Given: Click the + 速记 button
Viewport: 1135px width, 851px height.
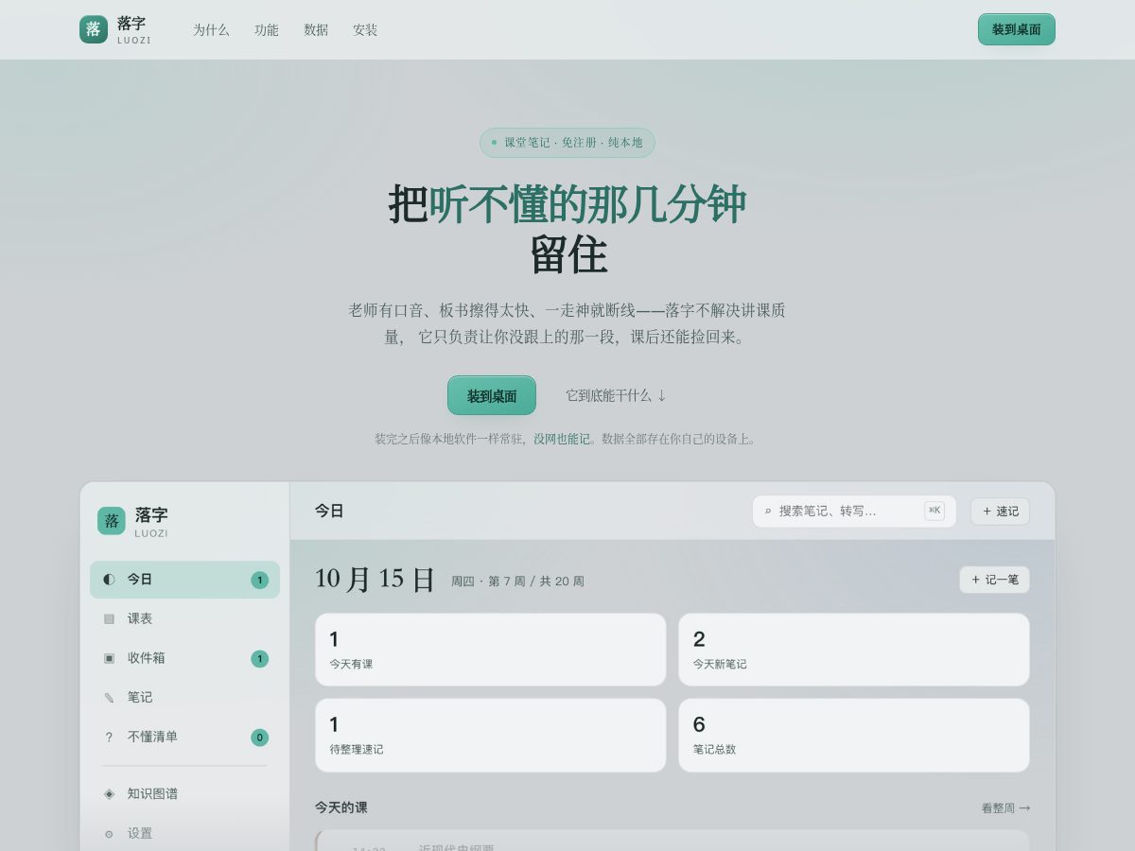Looking at the screenshot, I should click(x=1000, y=512).
